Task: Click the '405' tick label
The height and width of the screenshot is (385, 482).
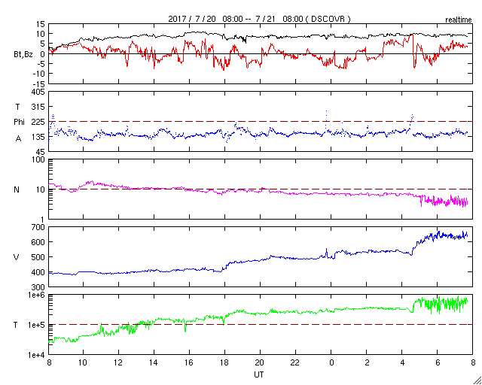Action: (x=38, y=92)
